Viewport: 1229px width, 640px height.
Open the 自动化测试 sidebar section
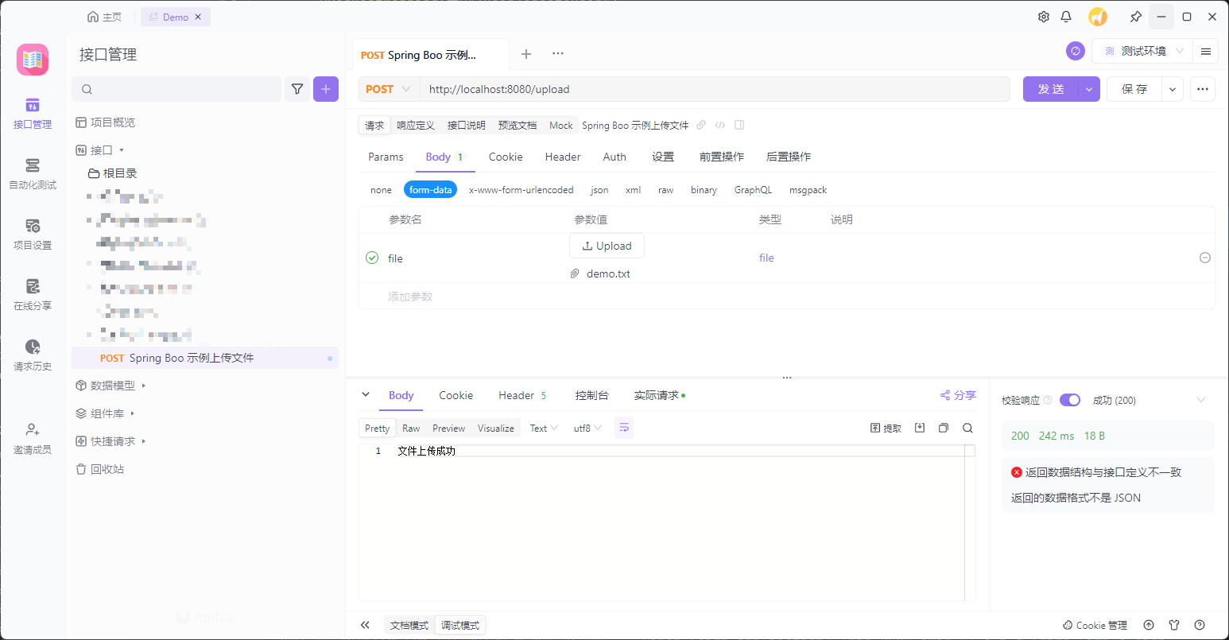coord(33,174)
